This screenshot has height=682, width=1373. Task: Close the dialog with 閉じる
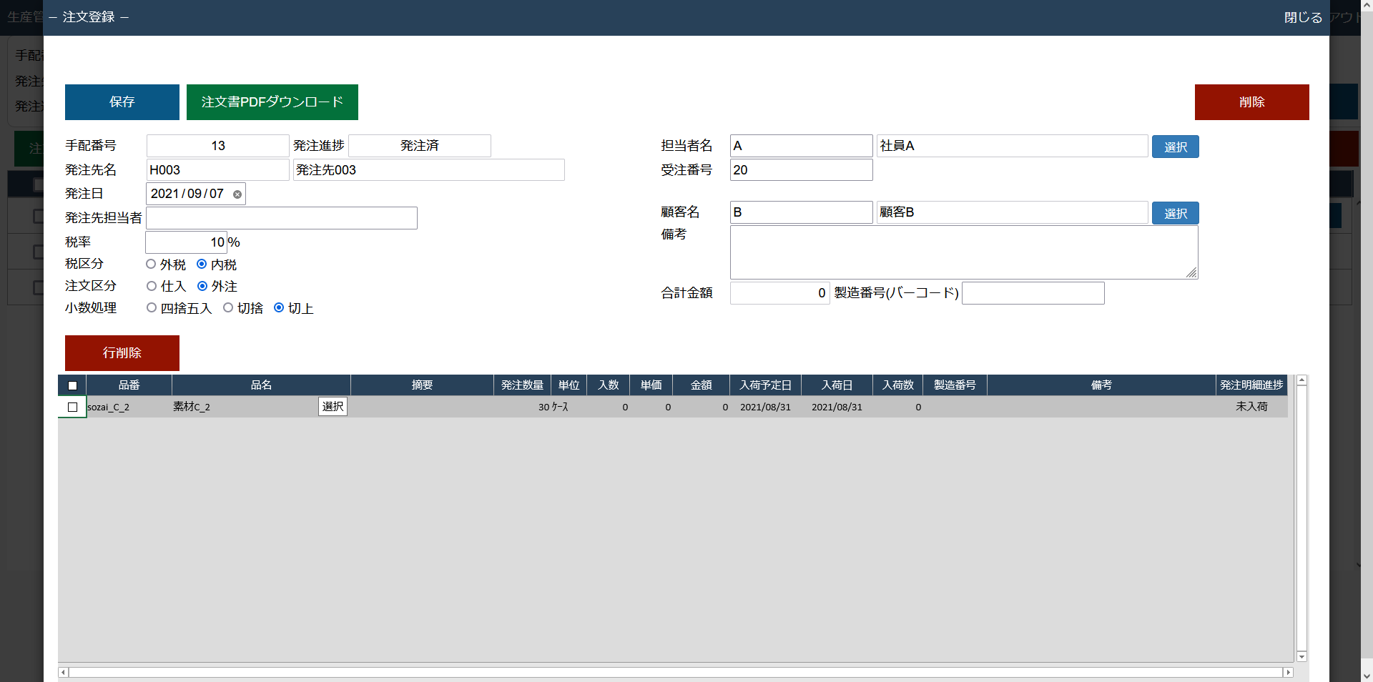coord(1302,17)
